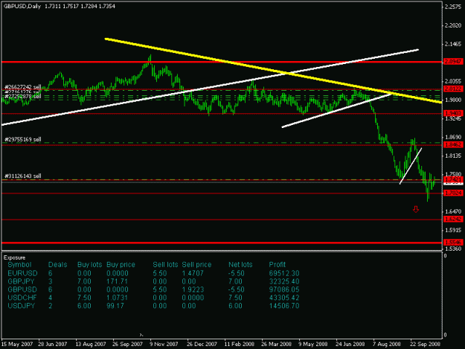
Task: Select the Buy lots column header
Action: (x=89, y=265)
